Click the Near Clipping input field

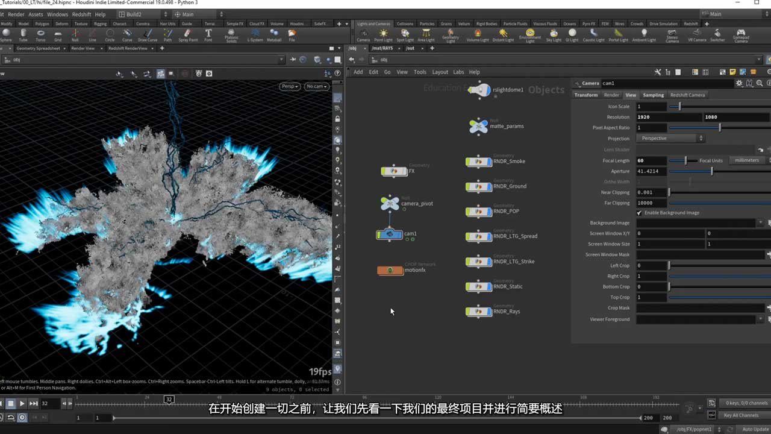click(x=651, y=192)
